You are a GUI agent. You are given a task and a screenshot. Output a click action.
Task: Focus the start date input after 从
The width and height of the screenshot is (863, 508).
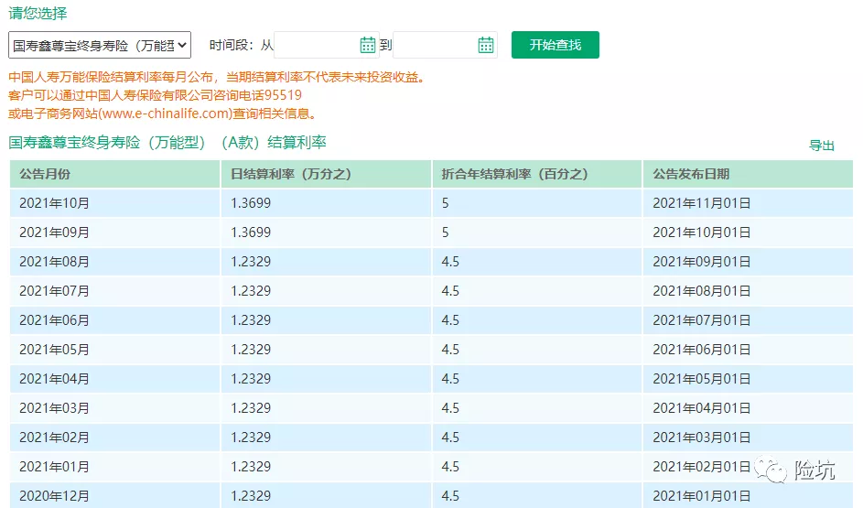click(x=326, y=45)
